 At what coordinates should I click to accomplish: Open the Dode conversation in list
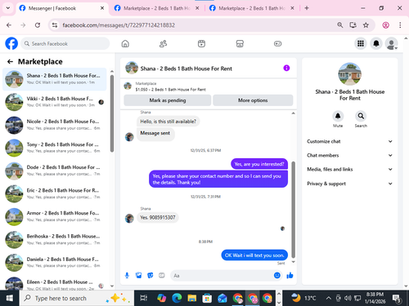[x=55, y=171]
